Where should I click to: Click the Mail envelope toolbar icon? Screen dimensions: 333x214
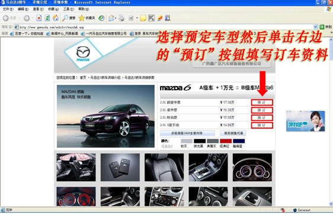click(x=111, y=18)
